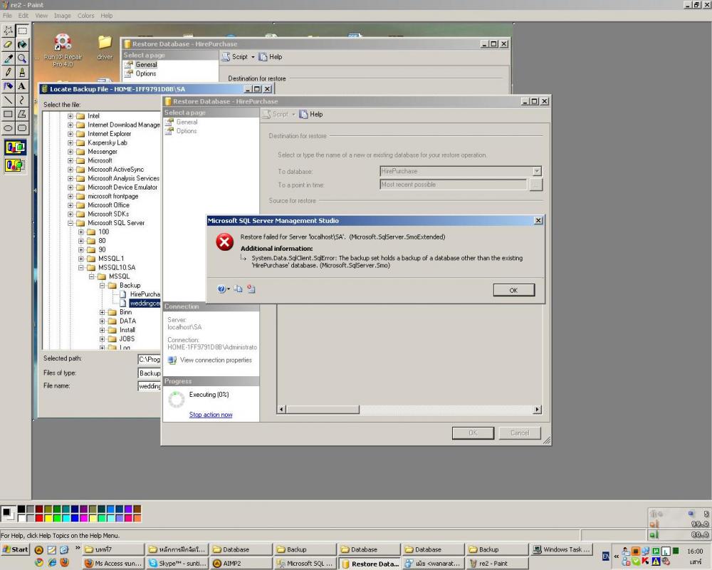Choose the Magnifier tool
Screen dimensions: 712x570
pos(22,58)
